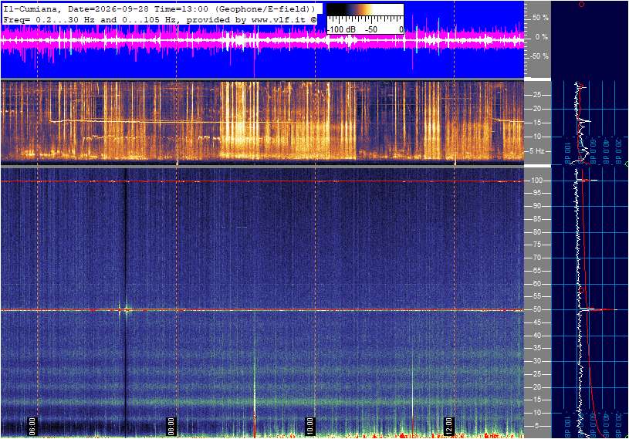Click 15 on the E-field 0-105 Hz scale
This screenshot has width=629, height=439.
[536, 400]
